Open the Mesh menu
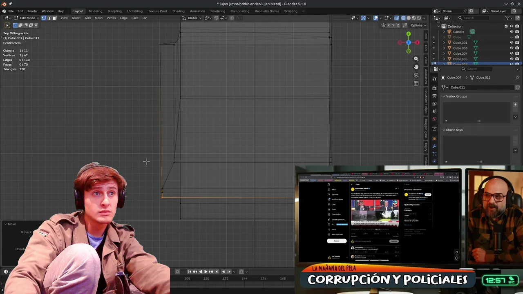The height and width of the screenshot is (294, 523). click(x=98, y=18)
